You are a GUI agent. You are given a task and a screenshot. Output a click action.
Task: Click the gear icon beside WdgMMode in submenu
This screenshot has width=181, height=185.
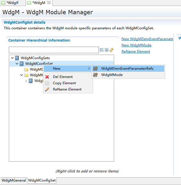[x=96, y=75]
